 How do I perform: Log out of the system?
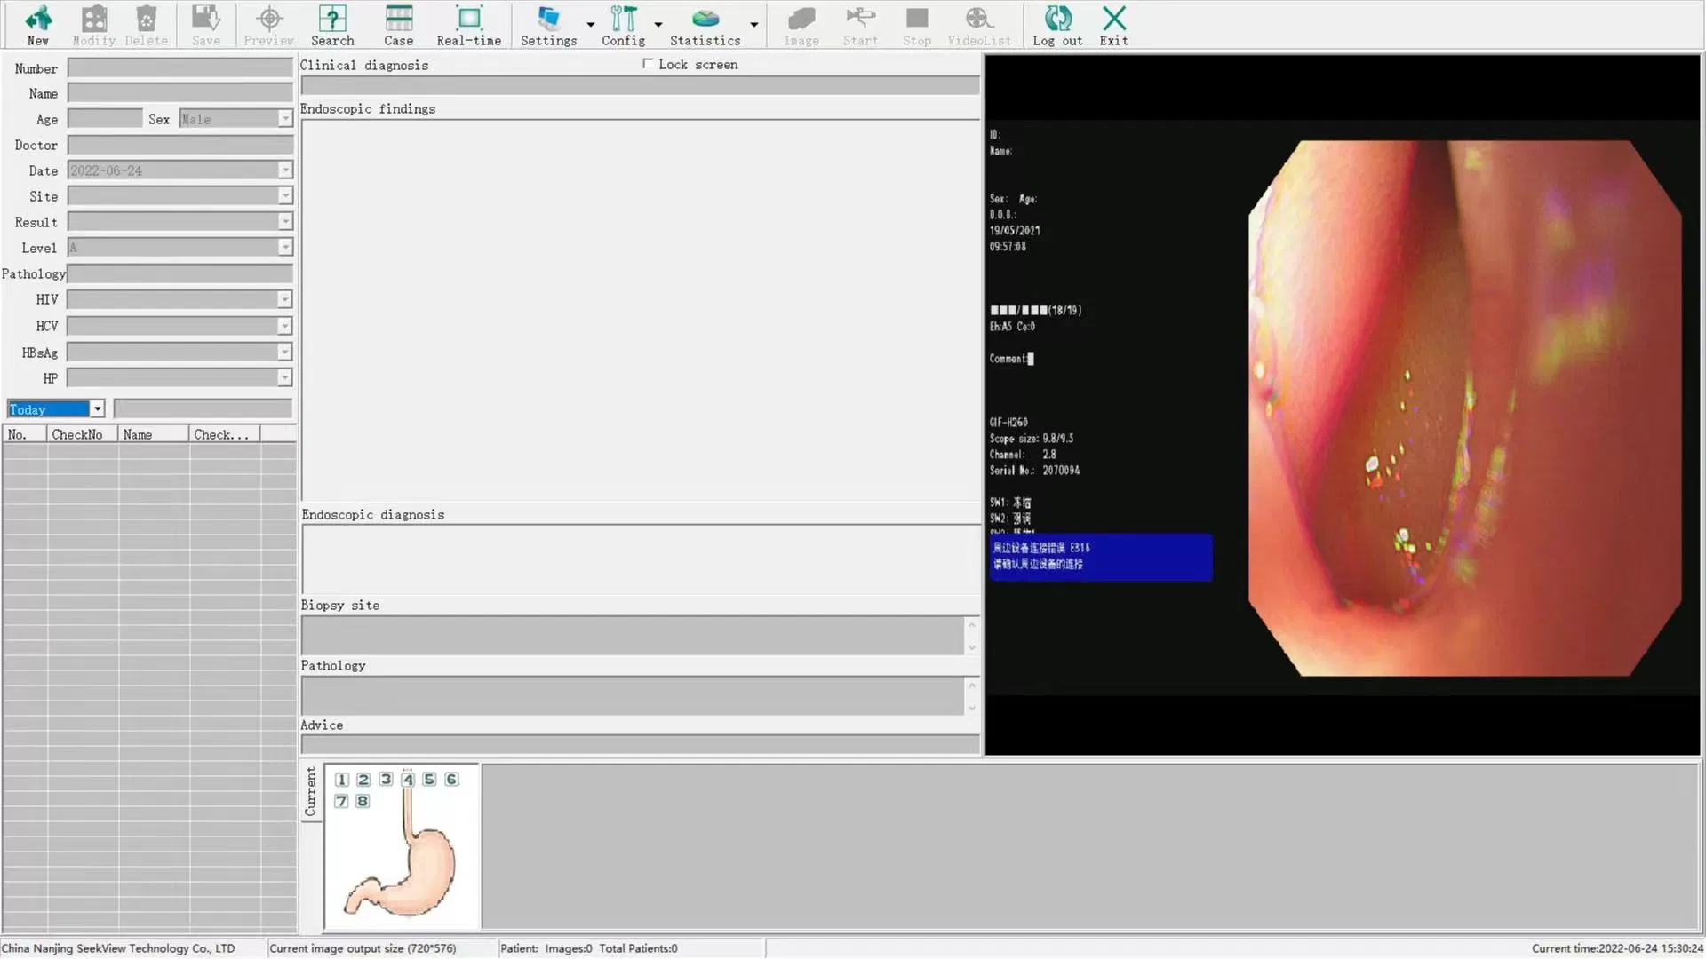coord(1056,25)
